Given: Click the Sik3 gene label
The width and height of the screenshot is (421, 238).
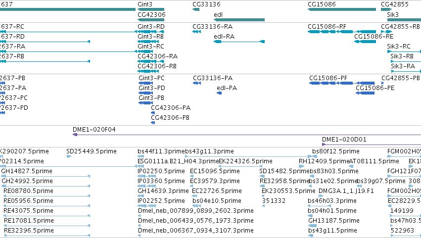Looking at the screenshot, I should pyautogui.click(x=393, y=15).
